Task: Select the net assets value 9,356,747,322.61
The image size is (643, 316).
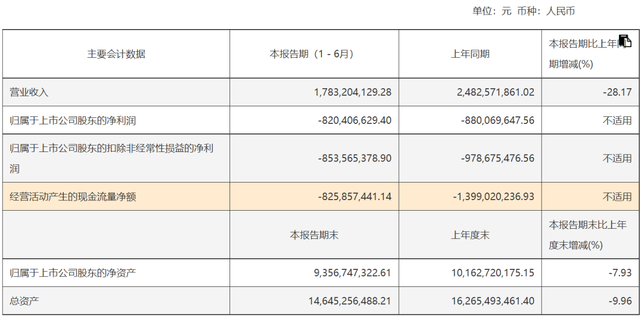Action: (352, 273)
